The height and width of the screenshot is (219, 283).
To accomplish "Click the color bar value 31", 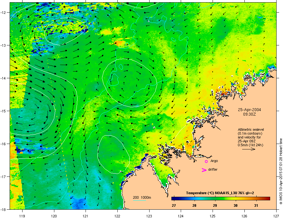I will tap(256, 205).
